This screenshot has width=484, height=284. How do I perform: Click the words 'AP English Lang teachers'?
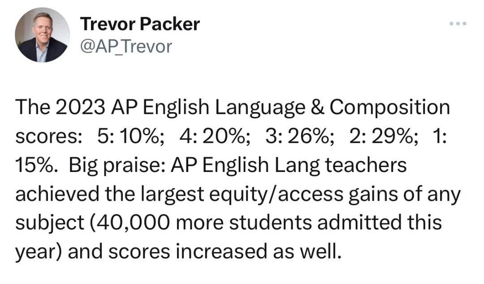pyautogui.click(x=289, y=166)
